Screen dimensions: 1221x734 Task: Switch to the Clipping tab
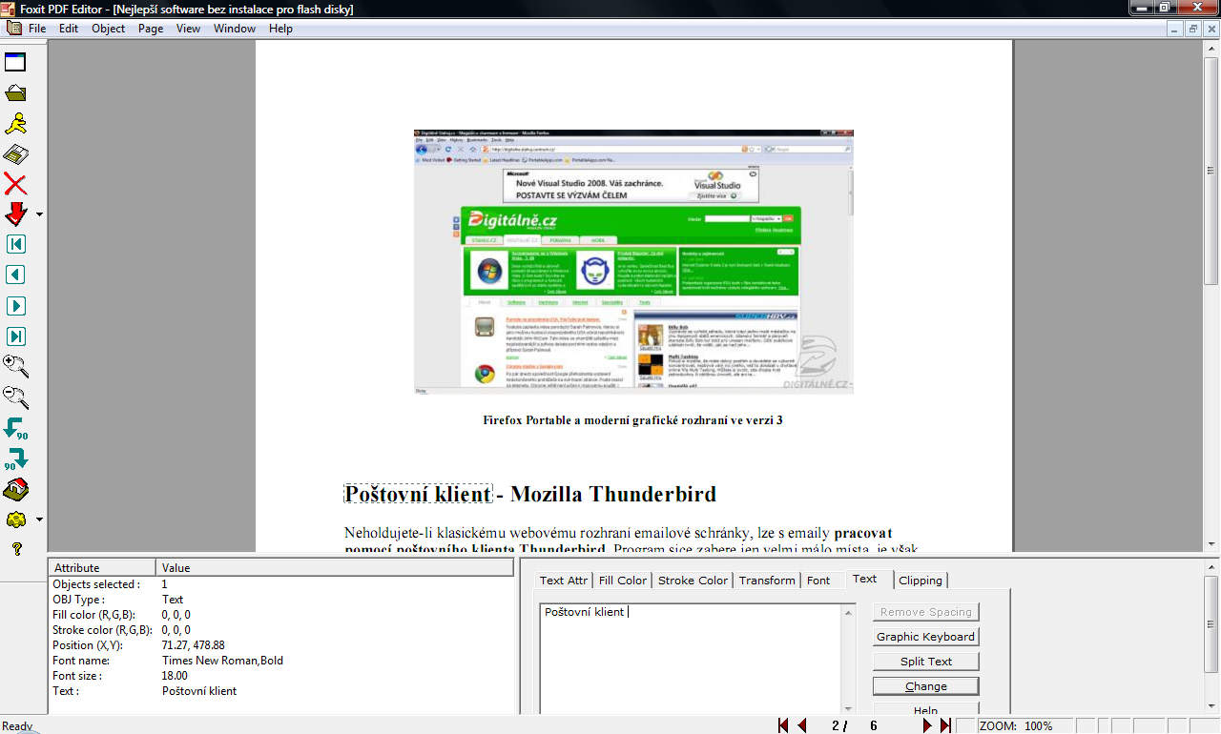pyautogui.click(x=921, y=580)
